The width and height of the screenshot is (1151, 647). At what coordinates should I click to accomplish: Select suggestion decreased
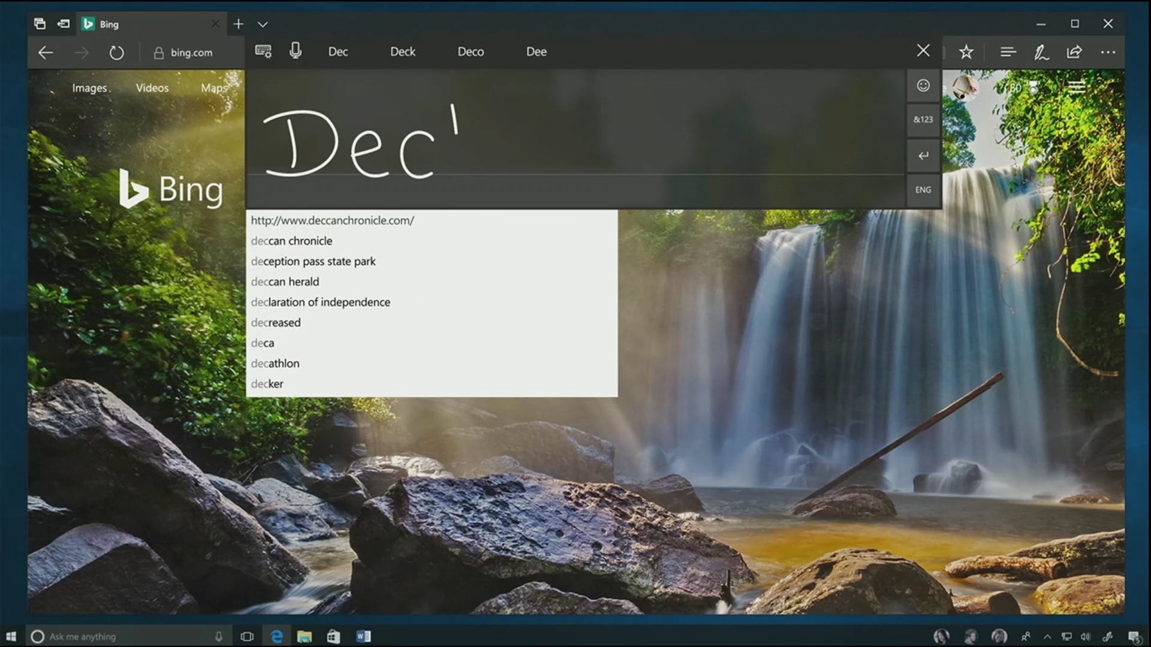432,322
